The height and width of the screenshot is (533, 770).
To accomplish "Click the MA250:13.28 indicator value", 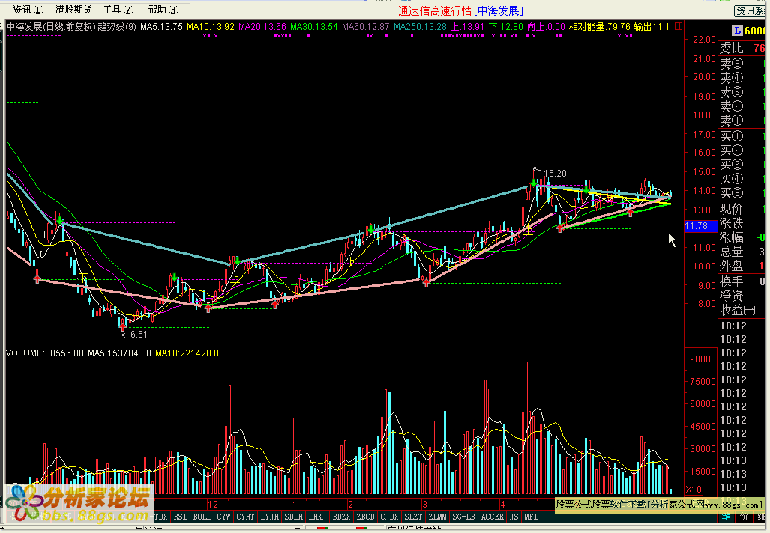I will point(420,26).
